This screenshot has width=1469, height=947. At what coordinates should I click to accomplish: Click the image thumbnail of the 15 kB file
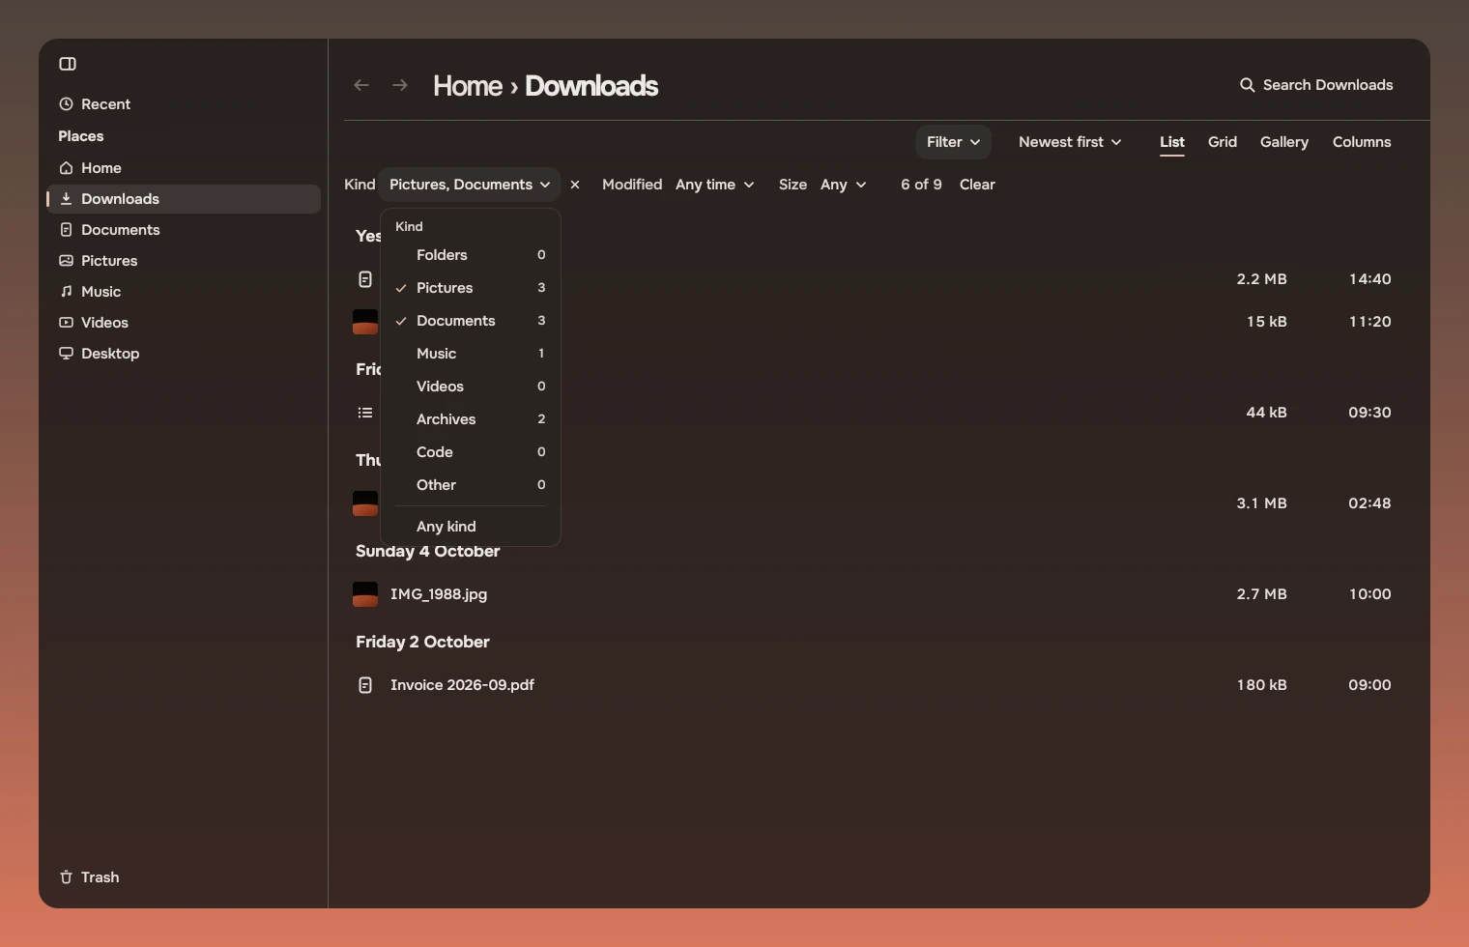coord(365,322)
